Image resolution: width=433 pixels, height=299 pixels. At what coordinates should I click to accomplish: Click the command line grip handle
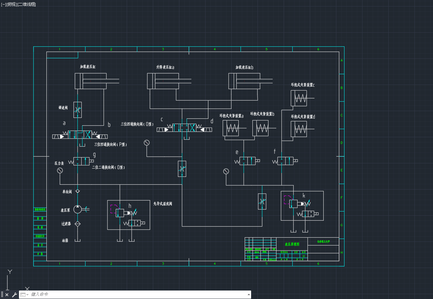[x=2, y=294]
